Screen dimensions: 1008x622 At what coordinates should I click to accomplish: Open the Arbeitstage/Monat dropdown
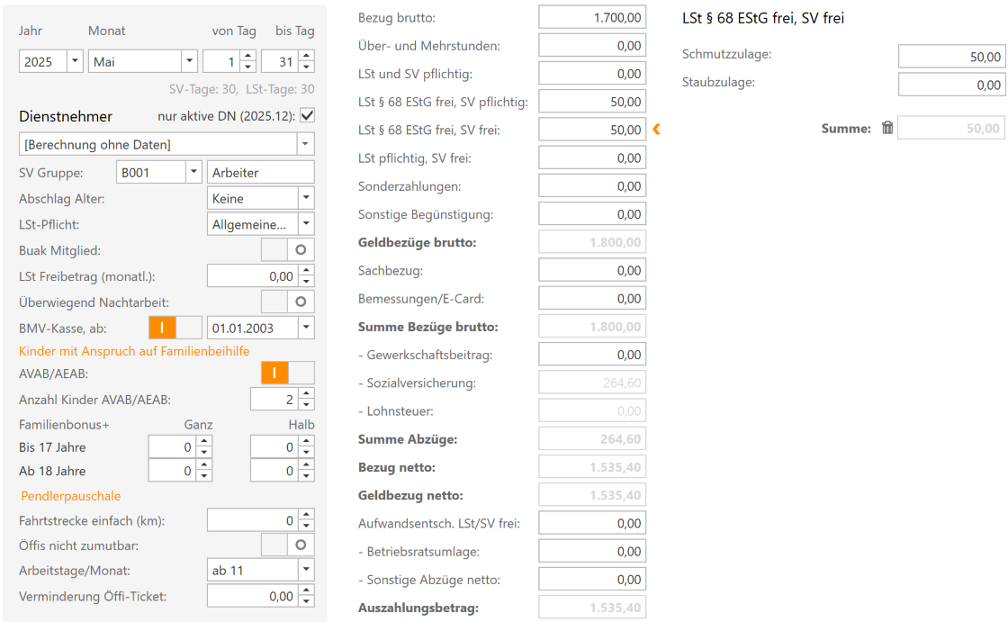click(x=305, y=570)
